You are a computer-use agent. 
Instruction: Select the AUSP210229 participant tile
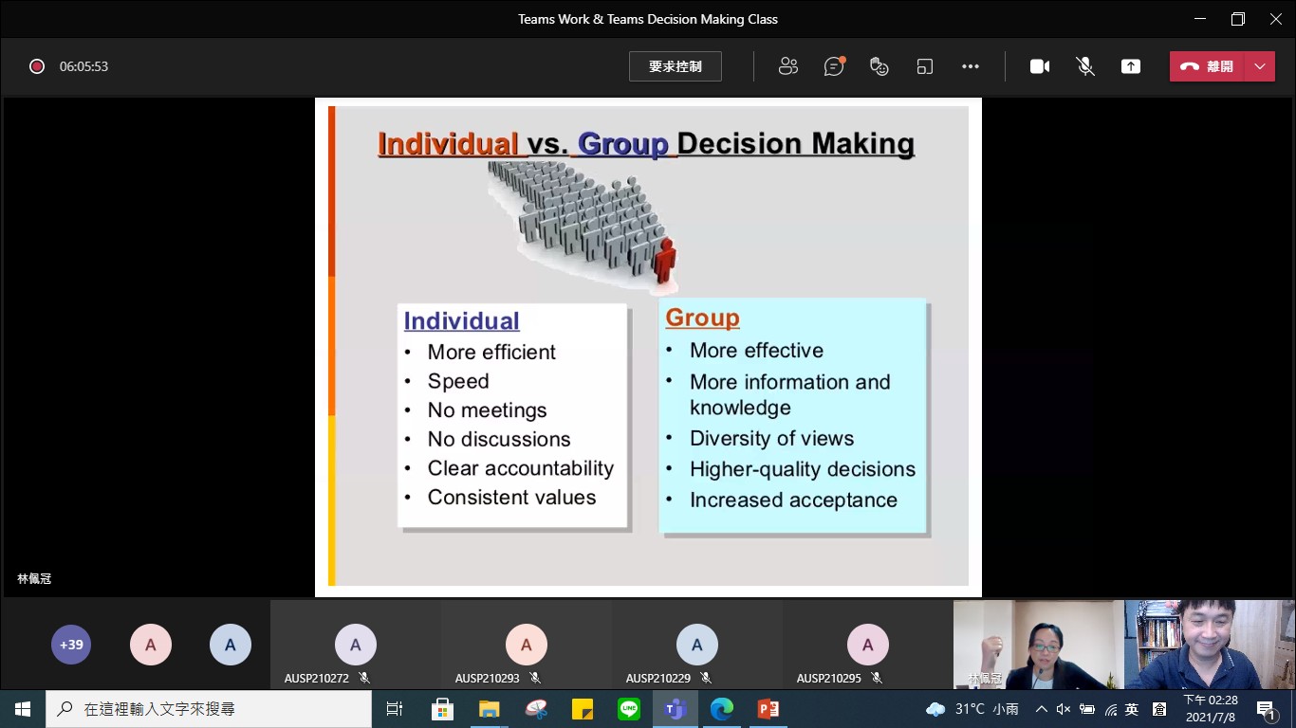click(697, 645)
